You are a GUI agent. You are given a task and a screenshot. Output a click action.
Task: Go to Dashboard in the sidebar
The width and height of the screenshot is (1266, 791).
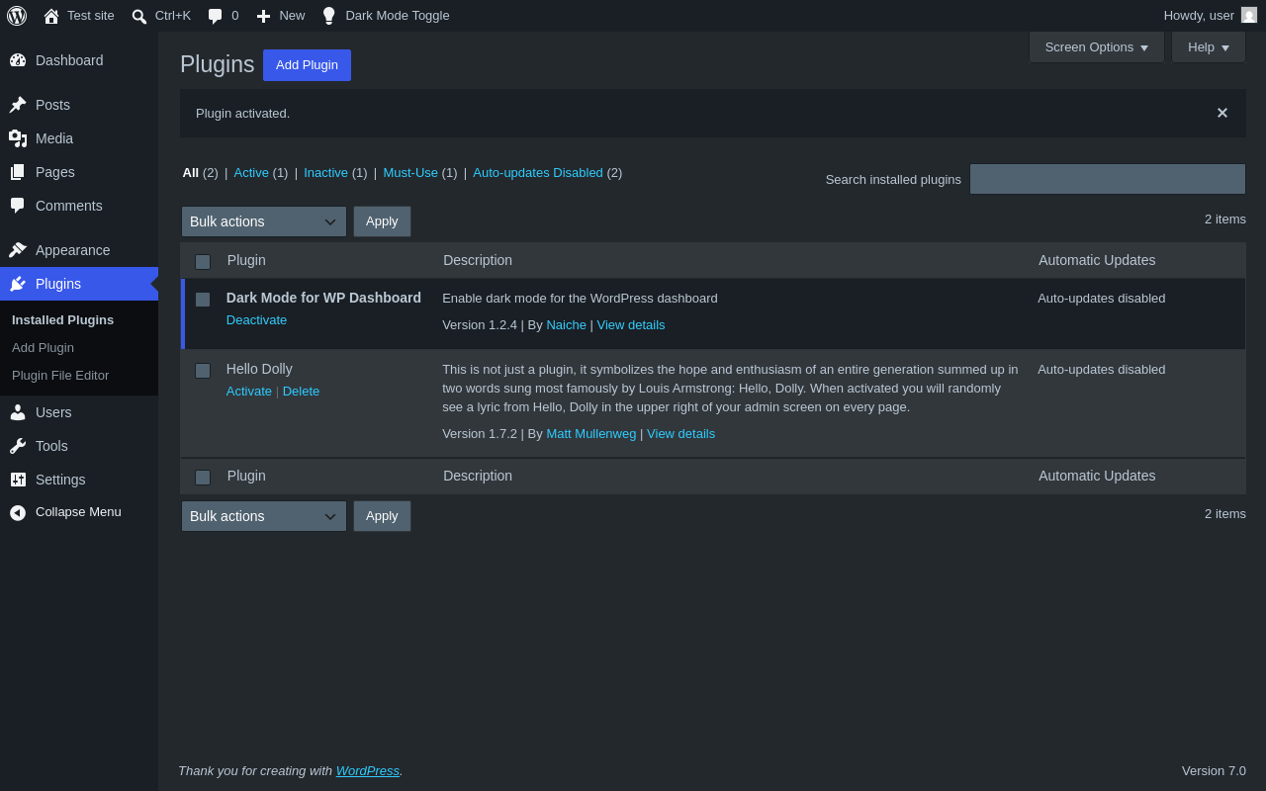click(69, 60)
